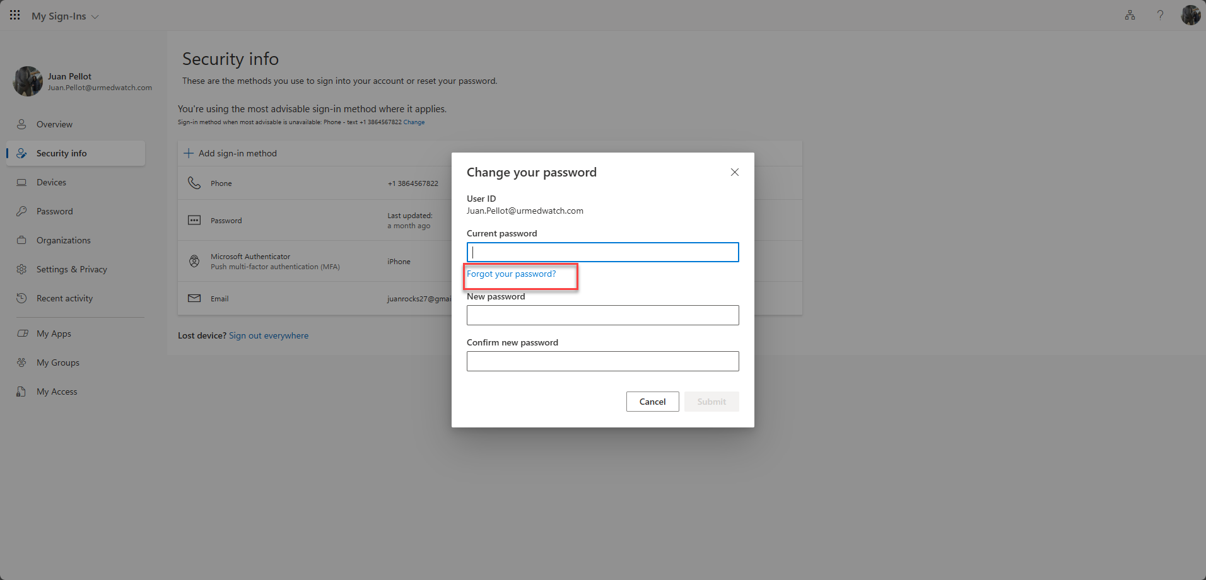Select the Password key icon in sidebar
The width and height of the screenshot is (1206, 580).
(x=21, y=211)
